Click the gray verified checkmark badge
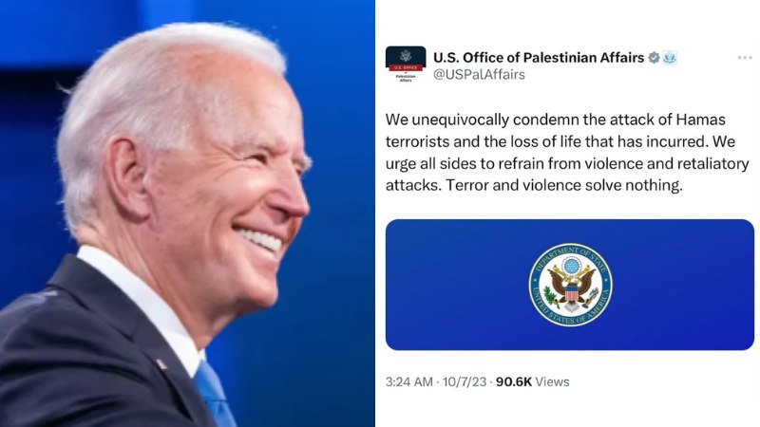760x427 pixels. (x=654, y=58)
